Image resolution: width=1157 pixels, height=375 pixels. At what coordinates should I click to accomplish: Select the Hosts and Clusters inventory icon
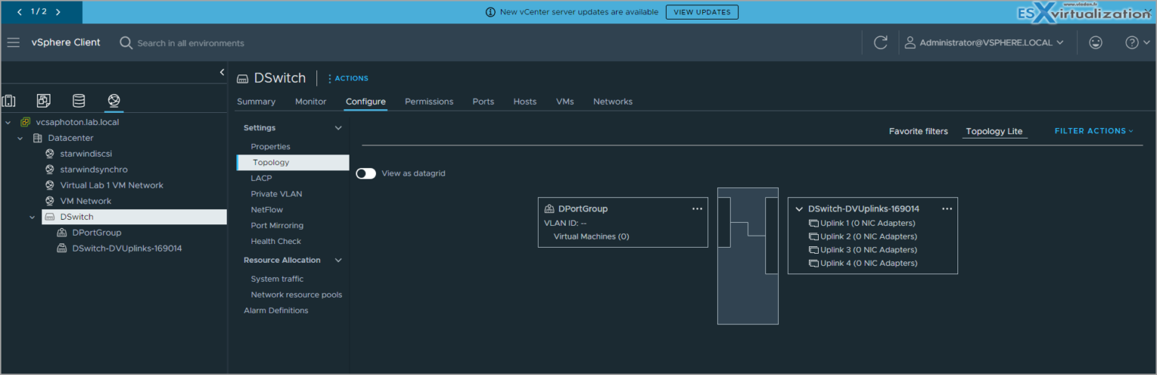9,101
